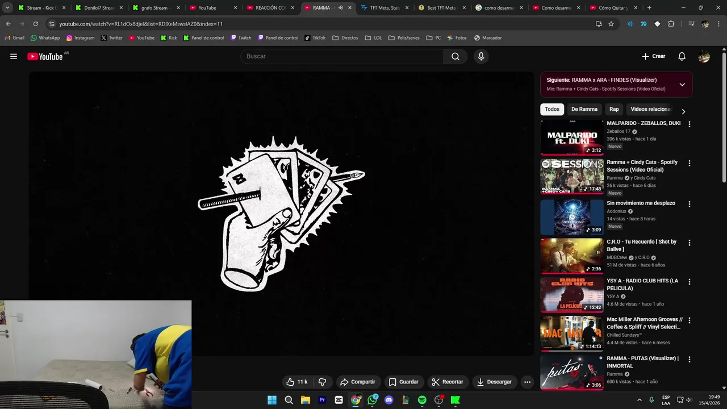
Task: Click the Crear create button
Action: (653, 56)
